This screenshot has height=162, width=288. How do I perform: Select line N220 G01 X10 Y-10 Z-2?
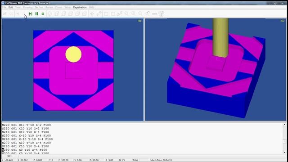(x=27, y=125)
